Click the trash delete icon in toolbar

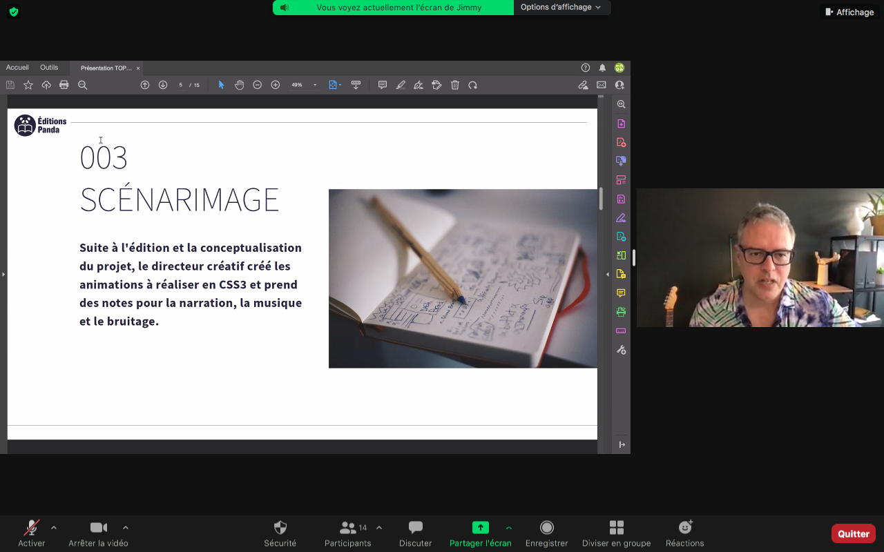coord(455,85)
